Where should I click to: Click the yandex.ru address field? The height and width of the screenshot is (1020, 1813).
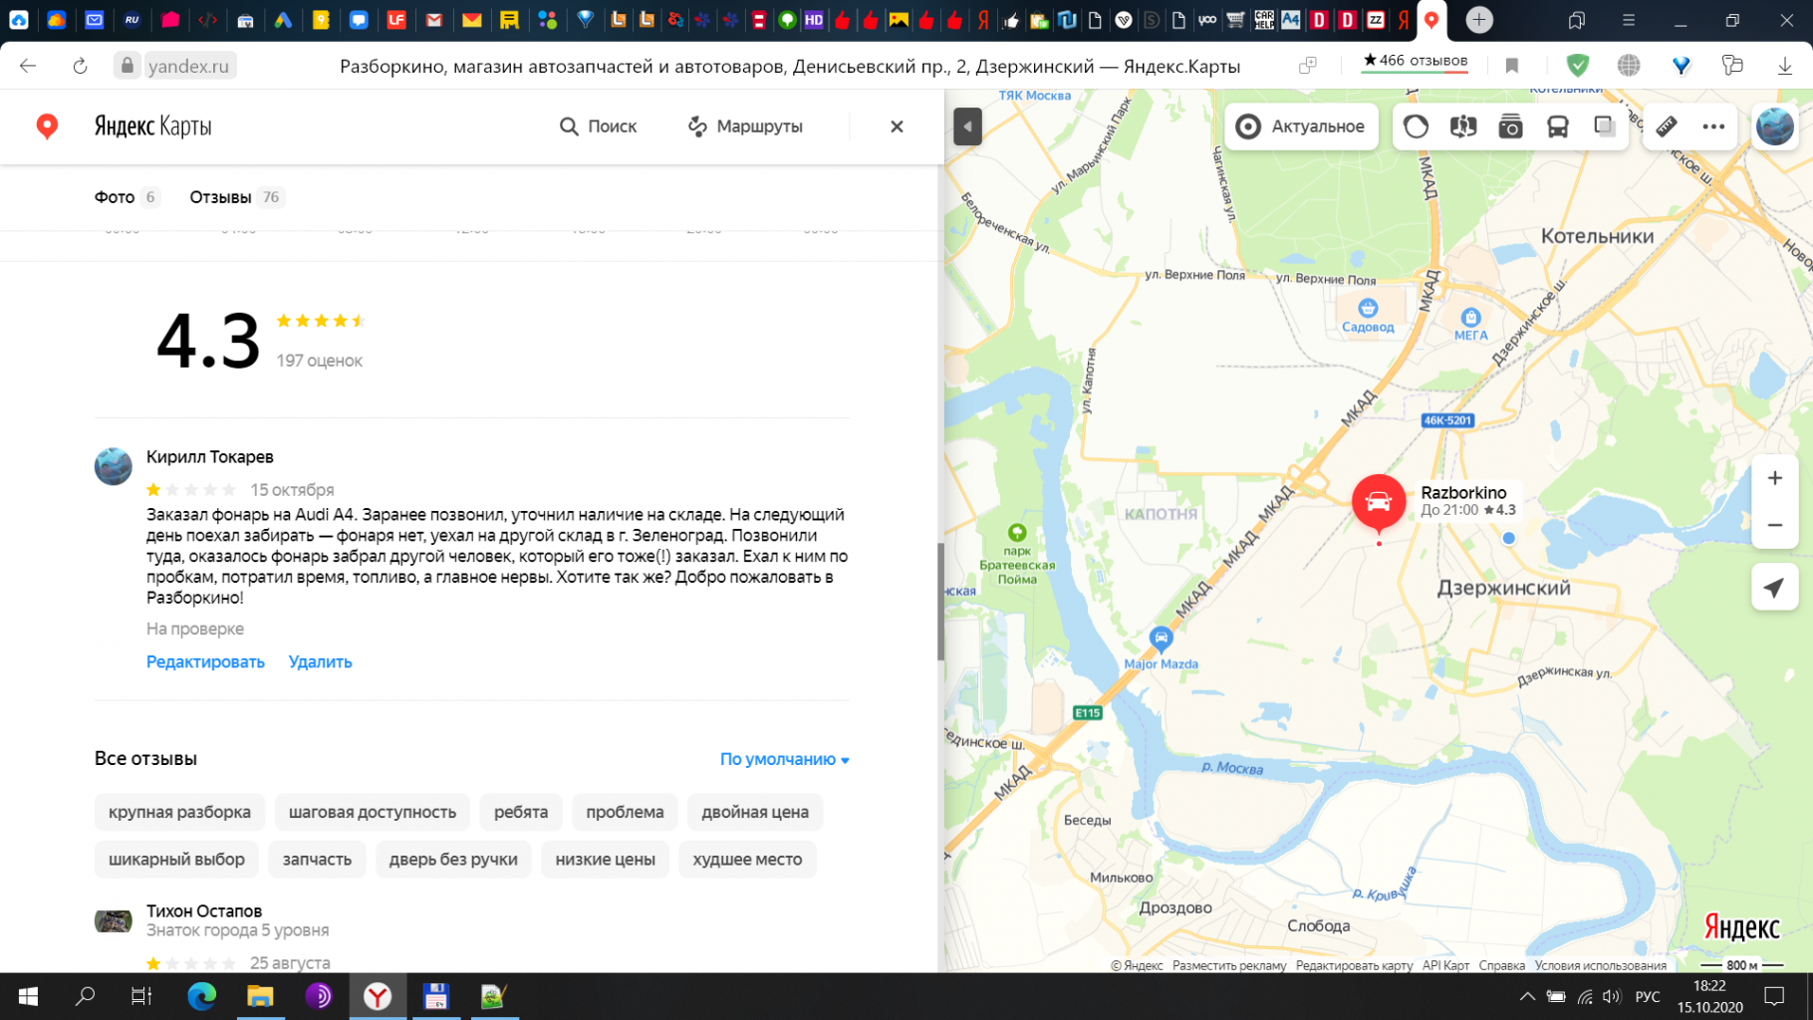188,66
